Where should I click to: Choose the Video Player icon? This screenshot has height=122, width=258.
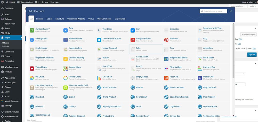(32, 68)
